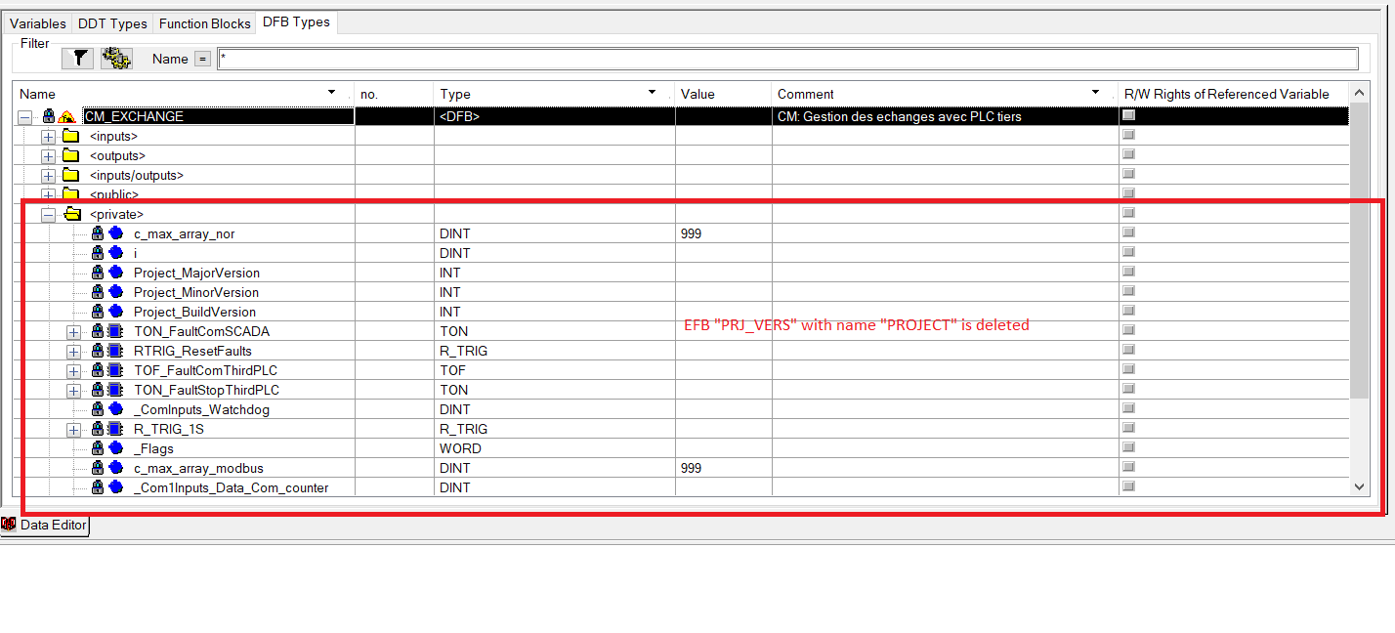The height and width of the screenshot is (633, 1395).
Task: Toggle the R/W rights checkbox for the <private> row
Action: point(1128,213)
